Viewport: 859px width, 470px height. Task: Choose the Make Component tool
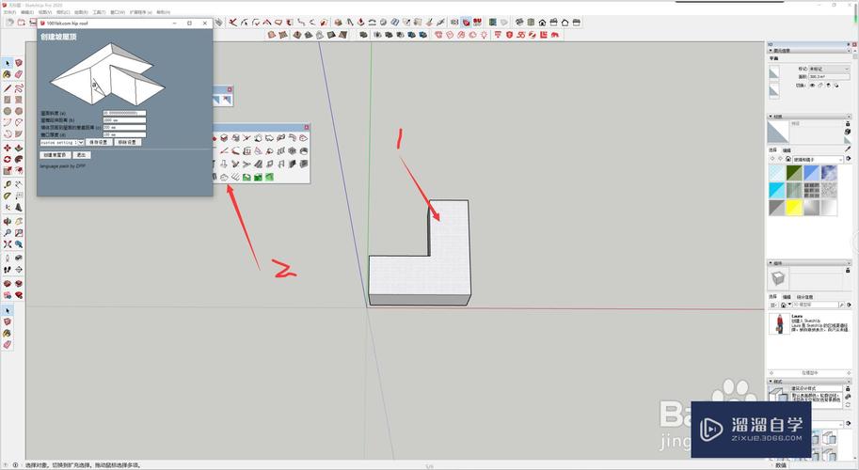coord(19,63)
